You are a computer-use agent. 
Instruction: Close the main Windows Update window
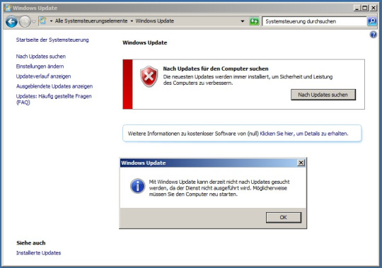(x=374, y=8)
